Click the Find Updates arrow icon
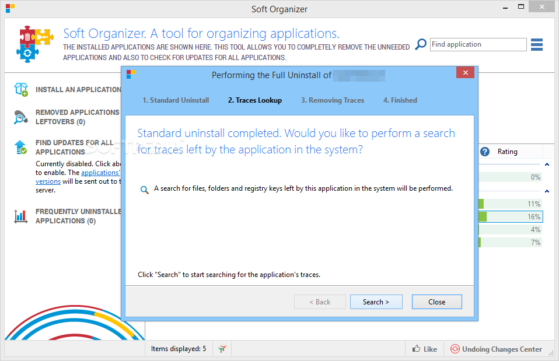The width and height of the screenshot is (559, 361). 20,147
